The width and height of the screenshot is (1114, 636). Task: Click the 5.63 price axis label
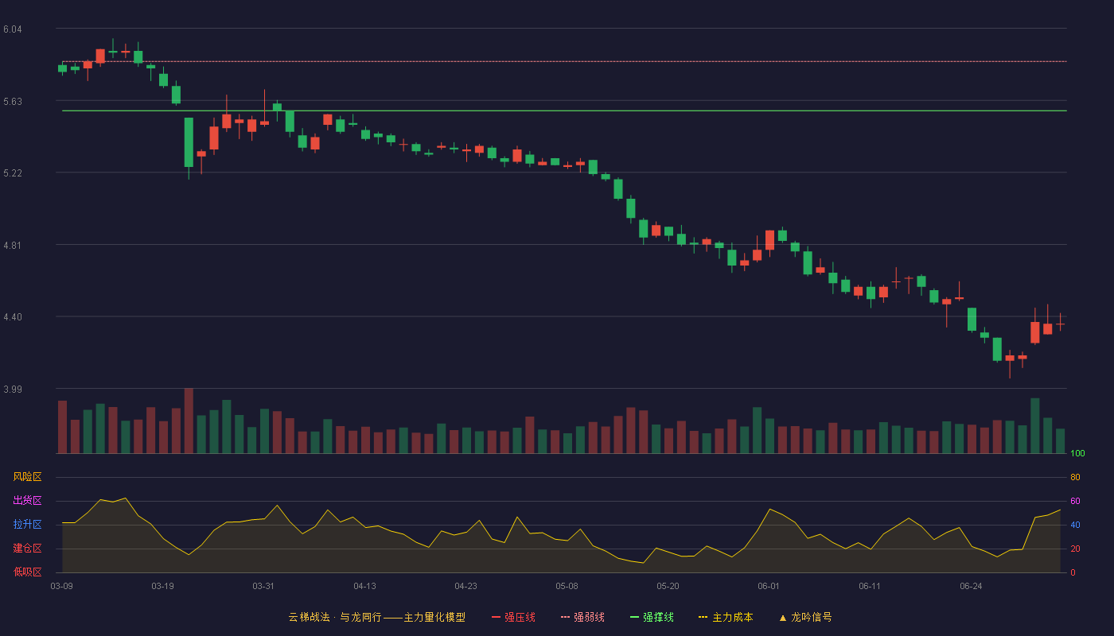click(x=12, y=102)
